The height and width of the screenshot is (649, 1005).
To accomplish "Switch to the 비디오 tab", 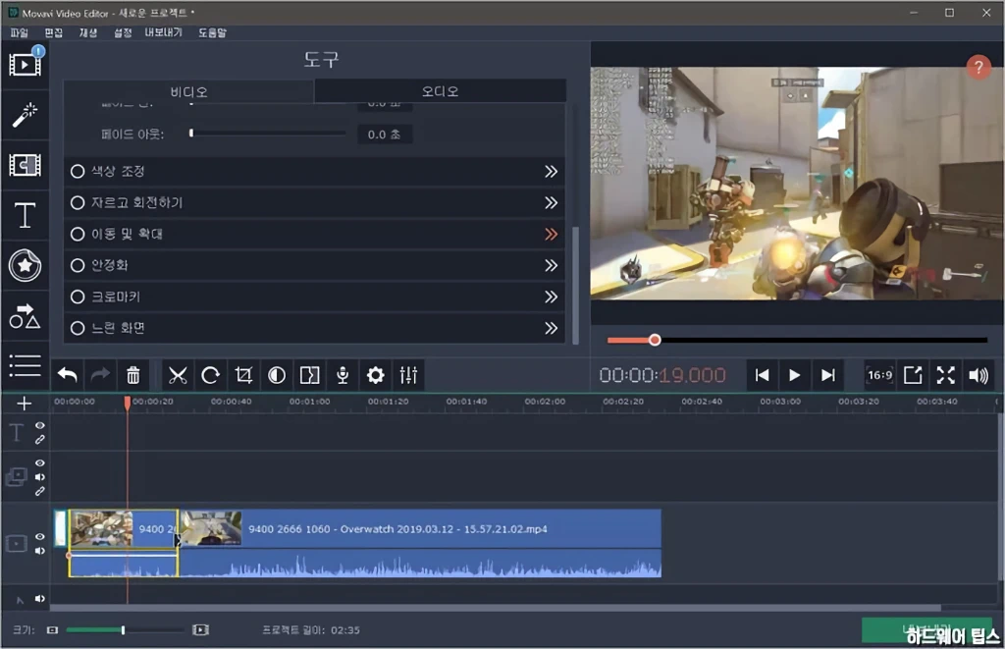I will coord(188,91).
